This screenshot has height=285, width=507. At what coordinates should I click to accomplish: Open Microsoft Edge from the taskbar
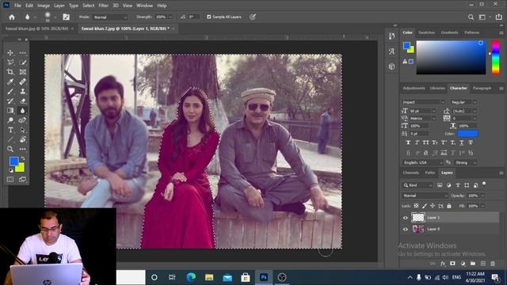coord(191,277)
